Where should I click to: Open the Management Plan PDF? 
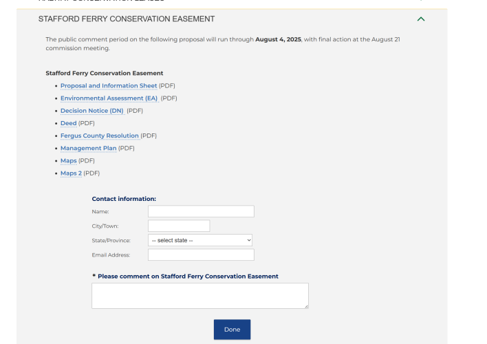(x=88, y=148)
